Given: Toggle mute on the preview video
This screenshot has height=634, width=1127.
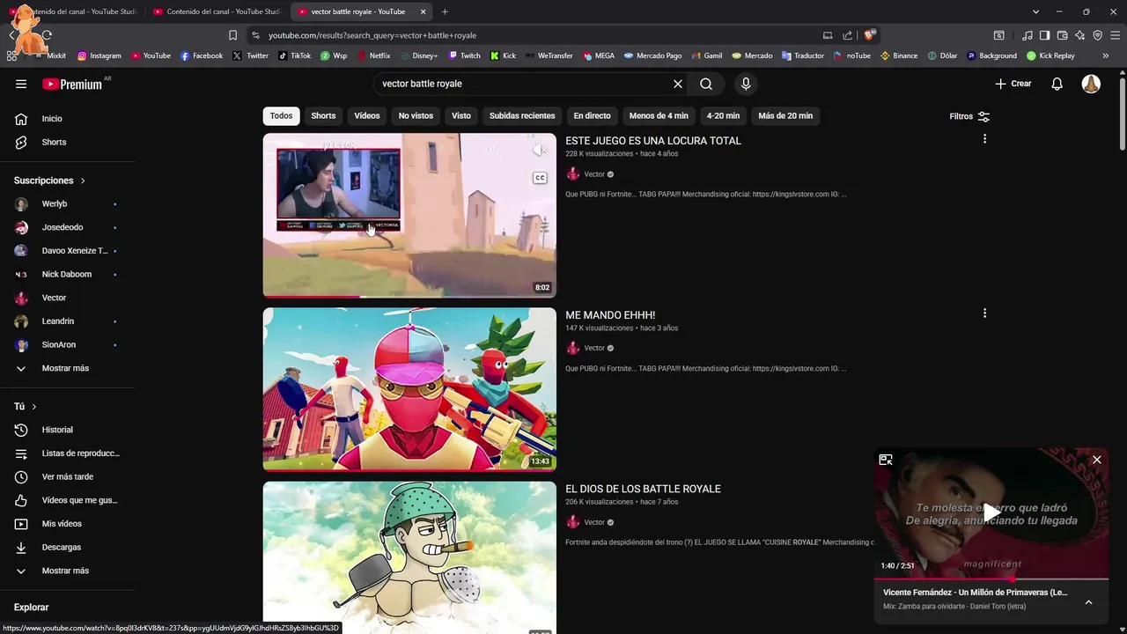Looking at the screenshot, I should pos(540,151).
